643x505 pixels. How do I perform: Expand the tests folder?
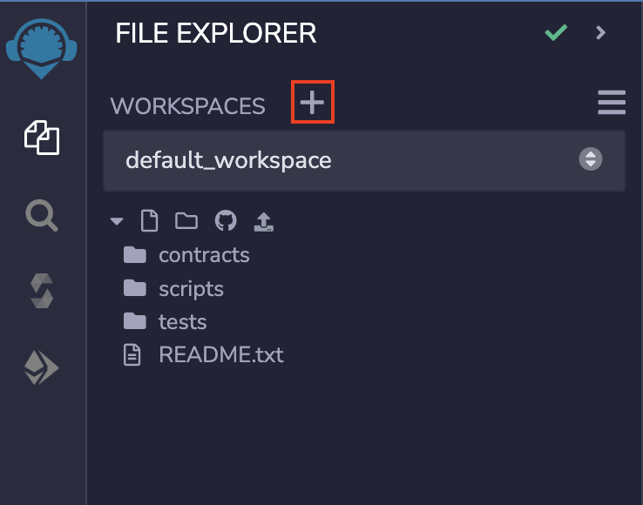coord(181,321)
